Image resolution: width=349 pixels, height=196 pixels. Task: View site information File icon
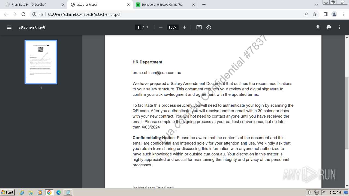pyautogui.click(x=38, y=14)
